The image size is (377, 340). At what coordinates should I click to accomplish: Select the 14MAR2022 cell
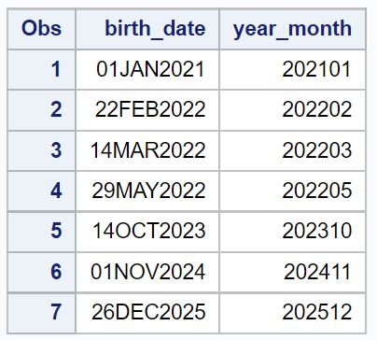pyautogui.click(x=147, y=150)
